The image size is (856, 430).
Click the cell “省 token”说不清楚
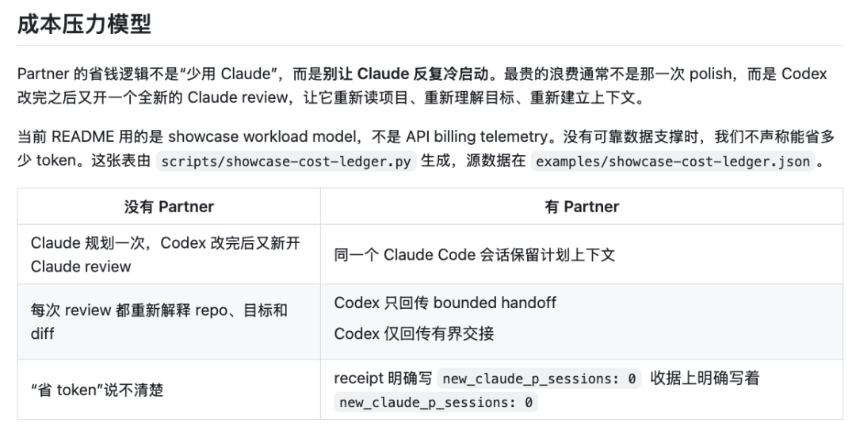97,390
